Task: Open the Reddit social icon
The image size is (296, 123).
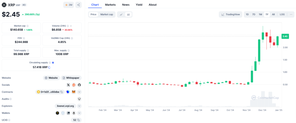Action: [x=74, y=85]
